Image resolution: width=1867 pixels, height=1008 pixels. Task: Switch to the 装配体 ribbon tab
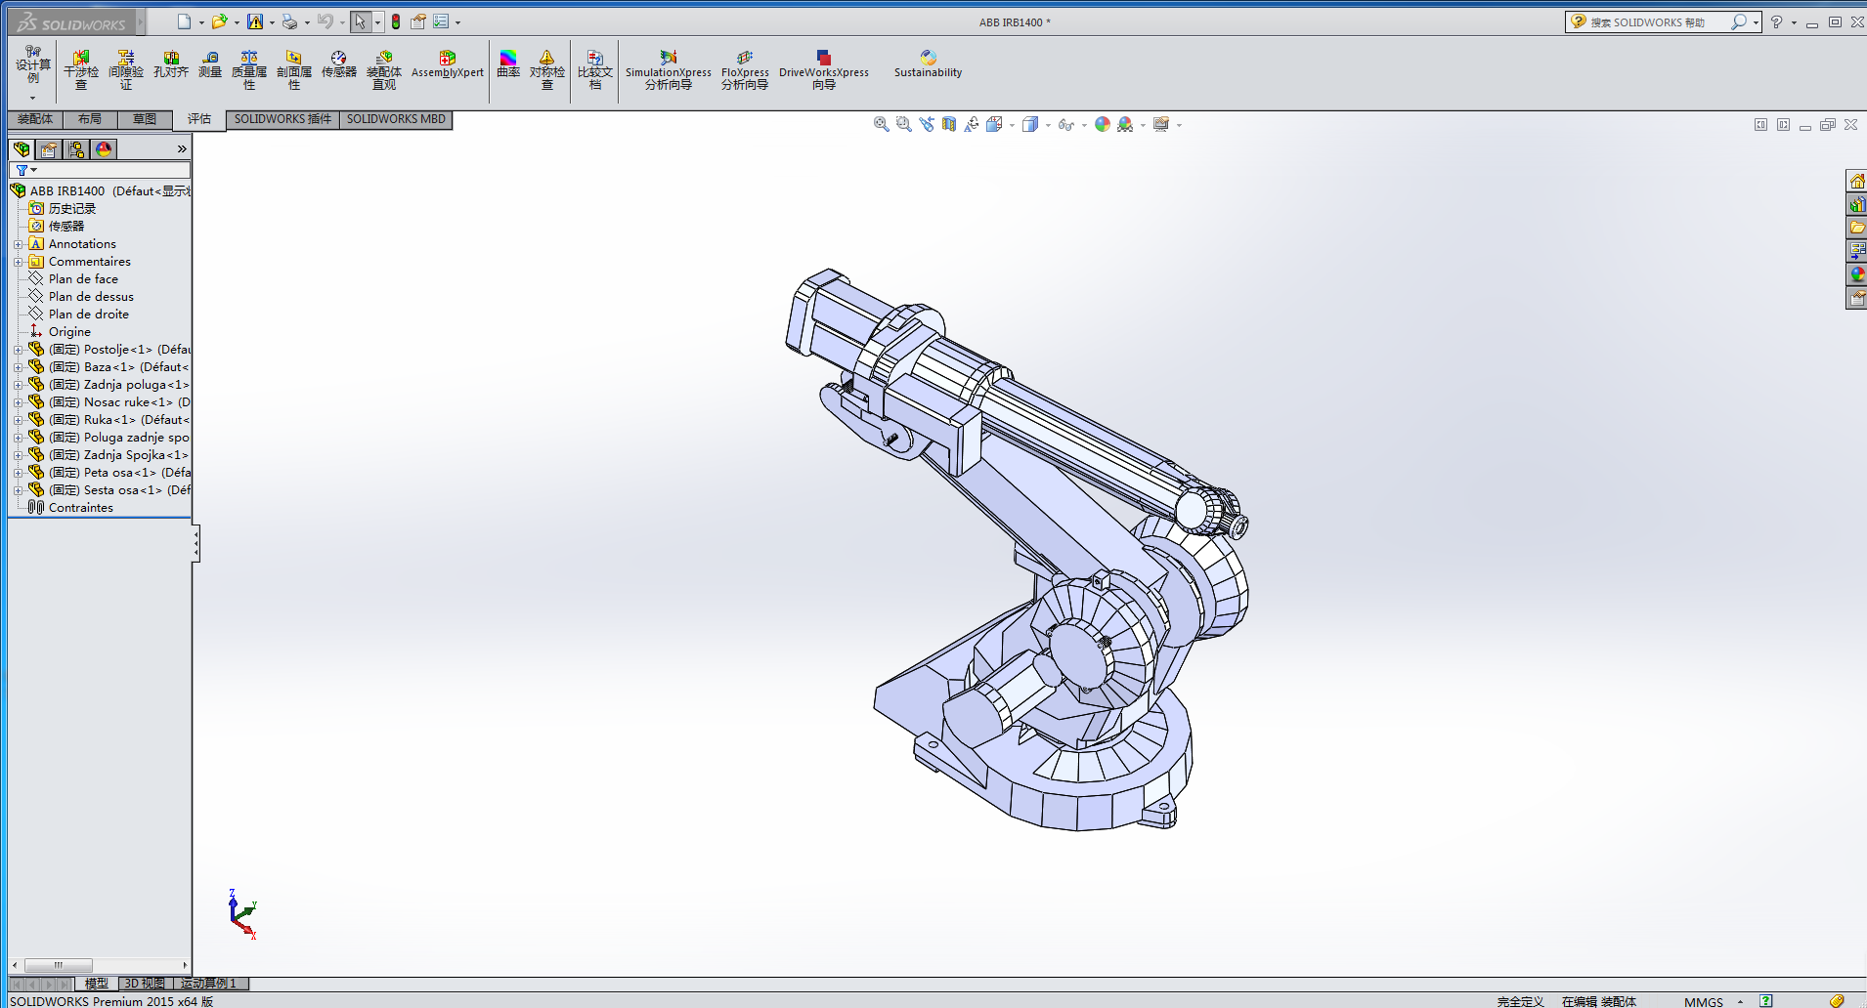[35, 119]
